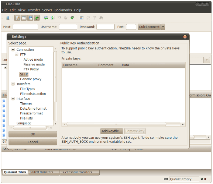The image size is (213, 184).
Task: Open the Transfer menu
Action: [x=34, y=10]
